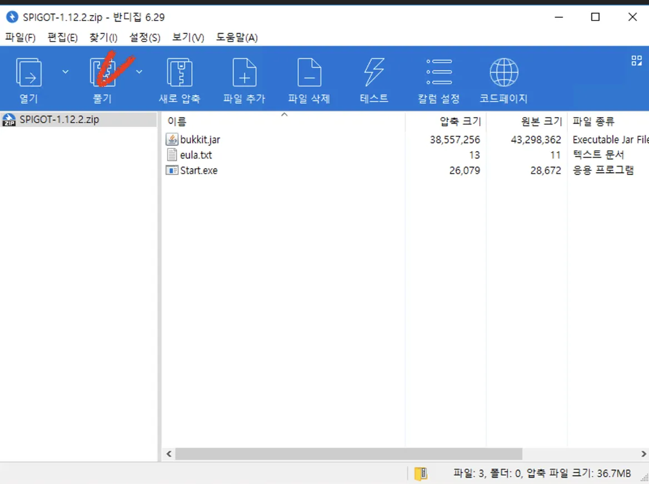The width and height of the screenshot is (649, 484).
Task: Click the 파일 추가 (Add file) icon
Action: (x=244, y=73)
